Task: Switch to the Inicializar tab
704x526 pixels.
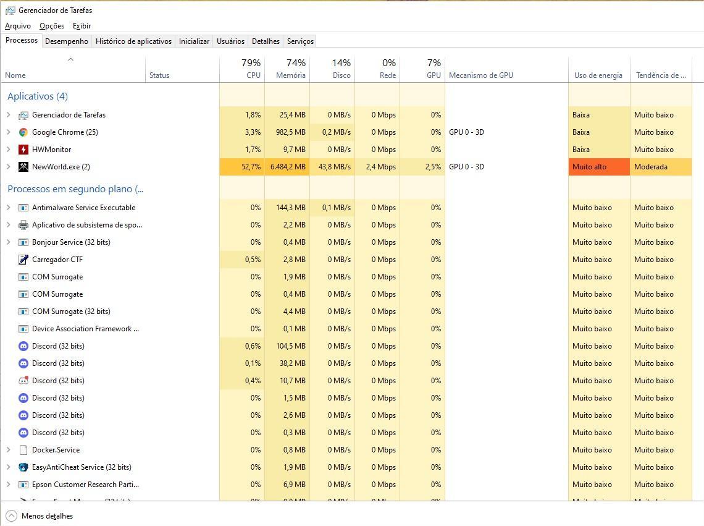Action: (194, 41)
